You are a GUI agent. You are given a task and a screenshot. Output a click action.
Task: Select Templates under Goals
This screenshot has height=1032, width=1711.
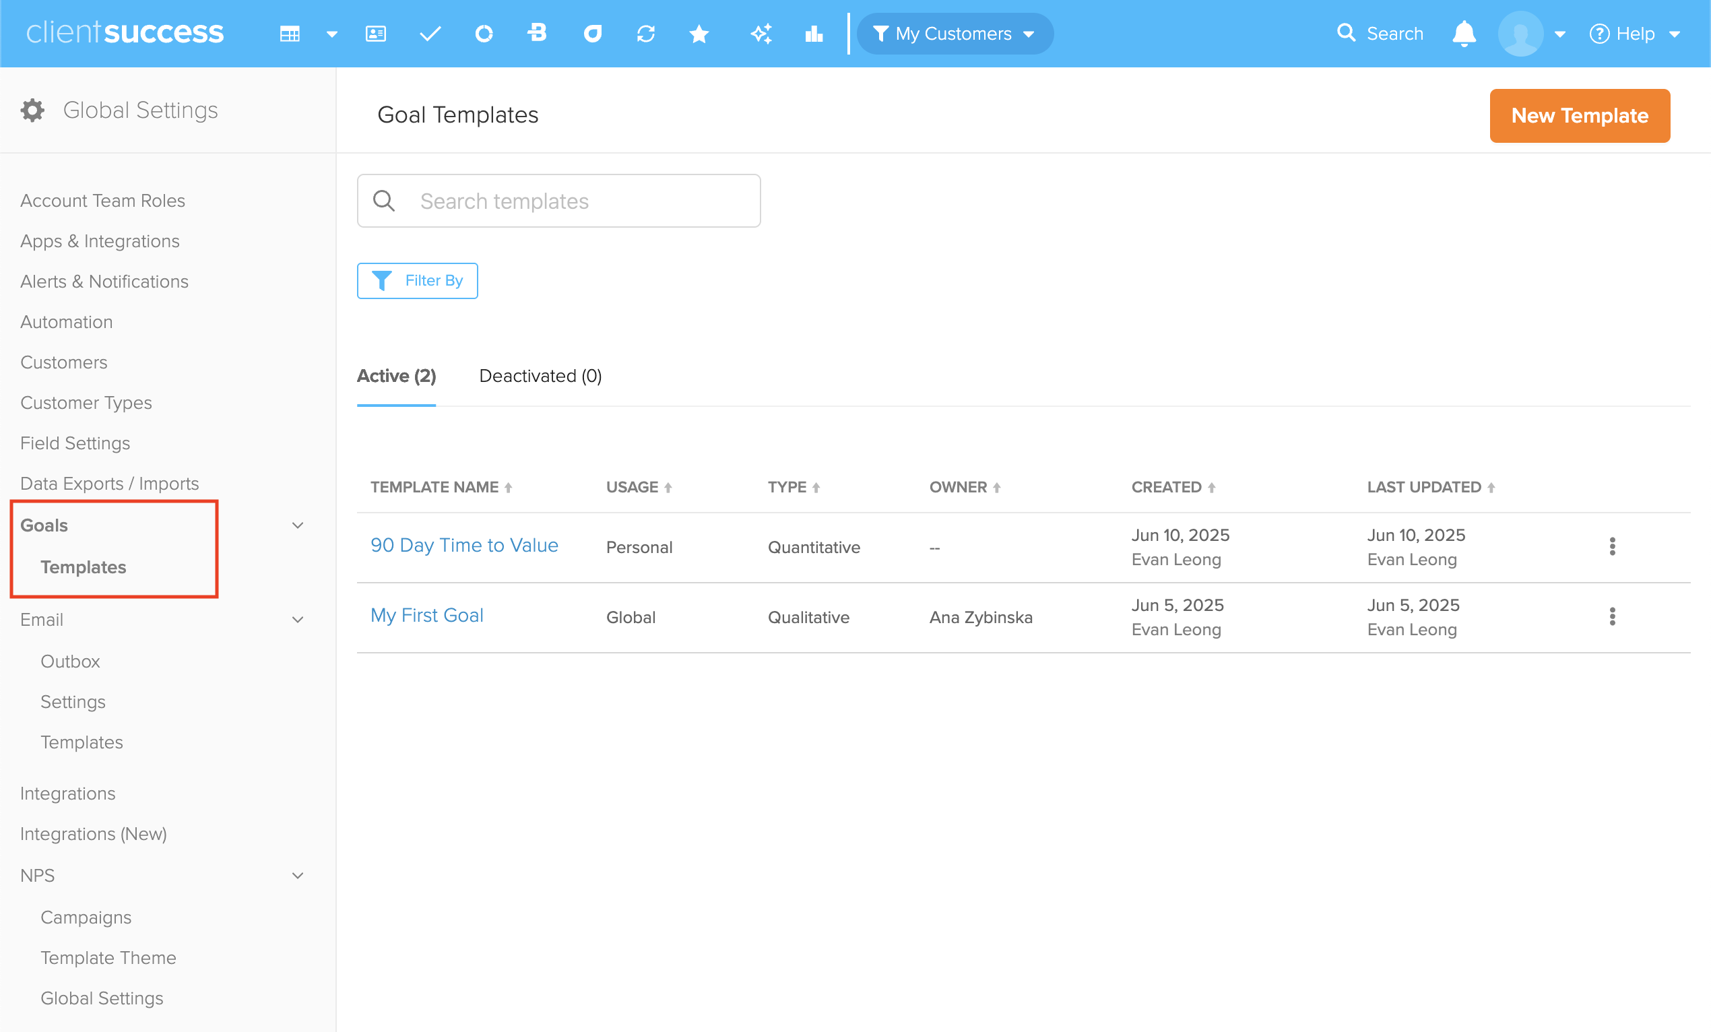[84, 567]
